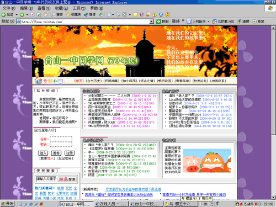Click the broom cleanup icon

[239, 22]
